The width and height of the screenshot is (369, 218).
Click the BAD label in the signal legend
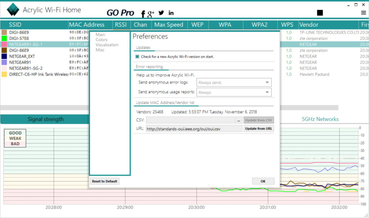[x=15, y=144]
